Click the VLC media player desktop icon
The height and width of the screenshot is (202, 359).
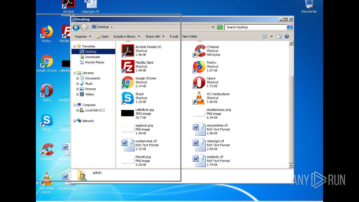(47, 183)
